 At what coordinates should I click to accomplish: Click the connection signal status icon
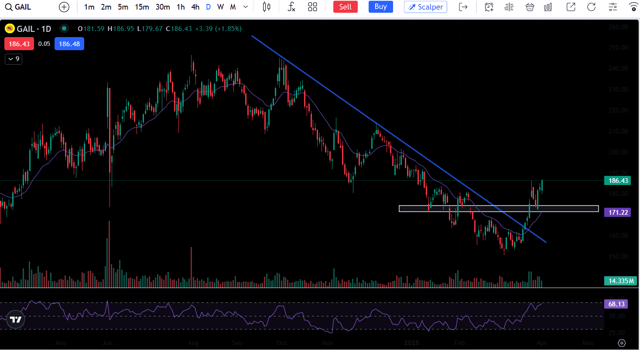[x=633, y=7]
